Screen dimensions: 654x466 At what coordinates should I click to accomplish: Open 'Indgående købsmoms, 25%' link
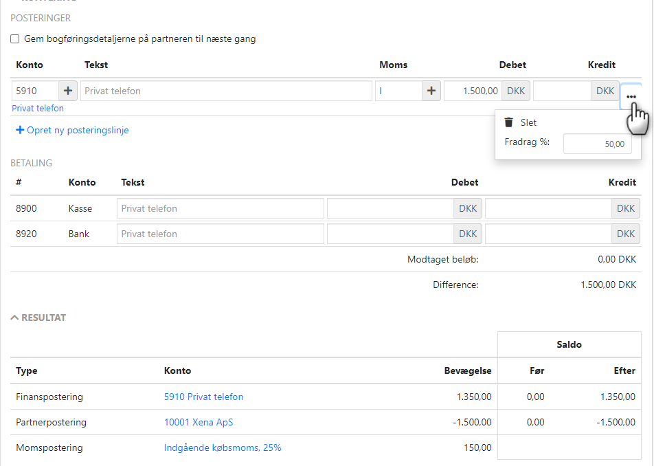(223, 447)
